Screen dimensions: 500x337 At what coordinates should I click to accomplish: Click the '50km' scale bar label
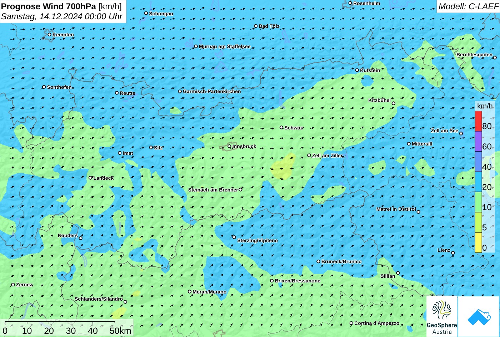click(120, 331)
